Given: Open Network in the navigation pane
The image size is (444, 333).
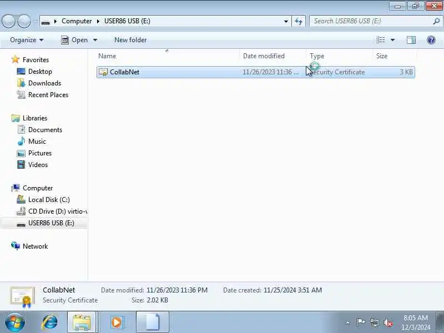Looking at the screenshot, I should 35,246.
